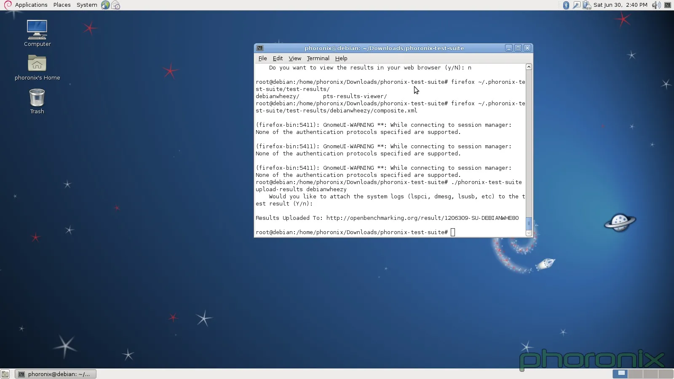Open the volume speaker control
The height and width of the screenshot is (379, 674).
(x=656, y=5)
